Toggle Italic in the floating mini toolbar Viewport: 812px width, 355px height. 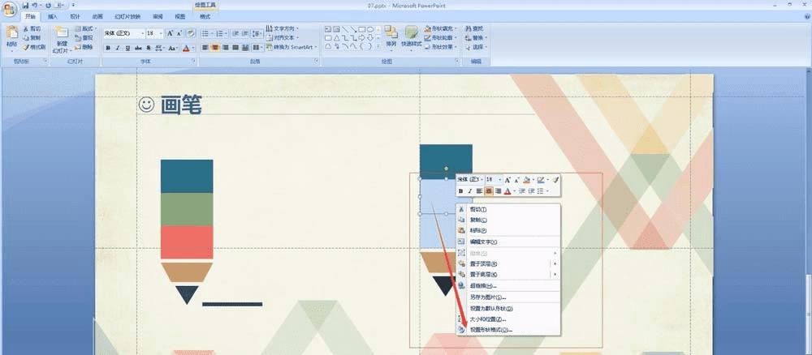[469, 191]
